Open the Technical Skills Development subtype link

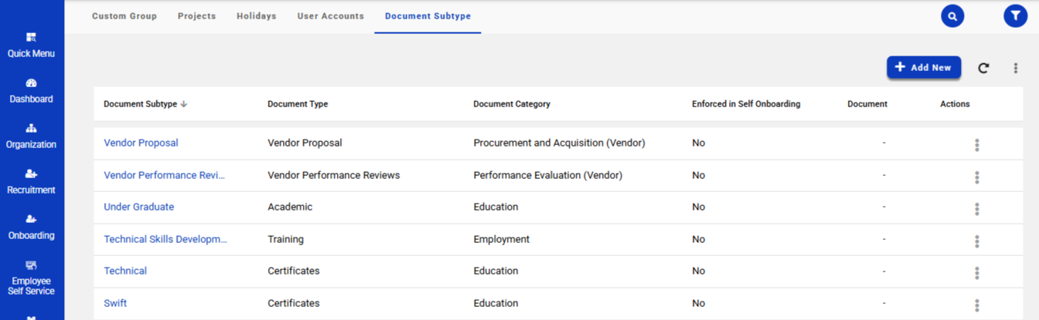pos(165,239)
